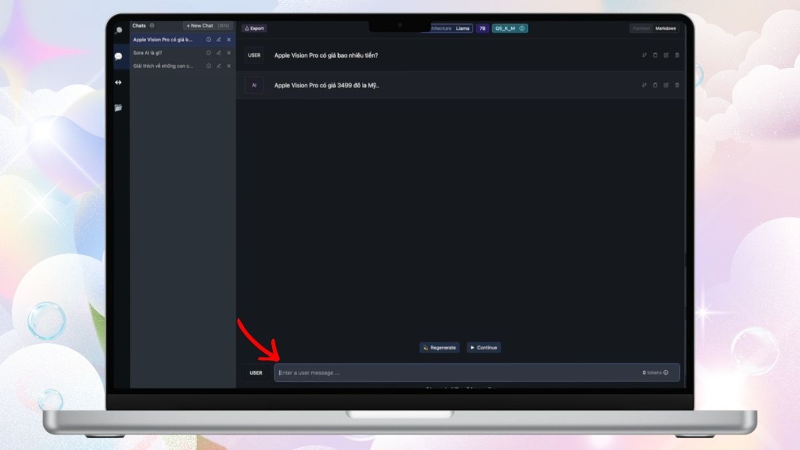Focus the 'Enter a user message' input field
The height and width of the screenshot is (450, 800).
point(477,373)
